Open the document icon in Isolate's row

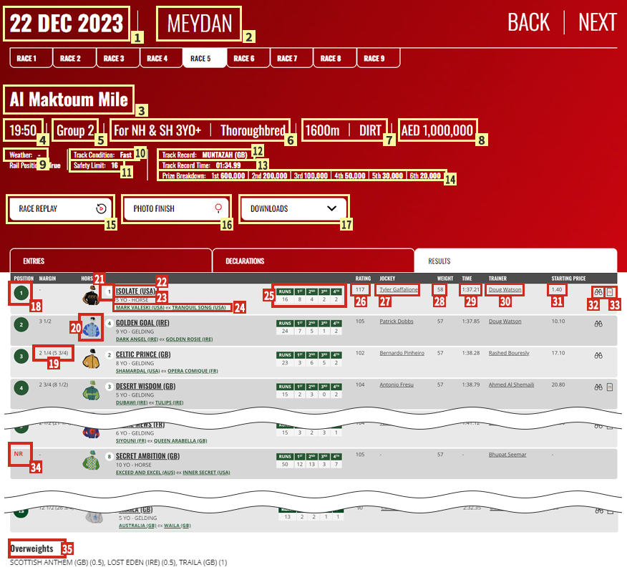click(x=610, y=292)
